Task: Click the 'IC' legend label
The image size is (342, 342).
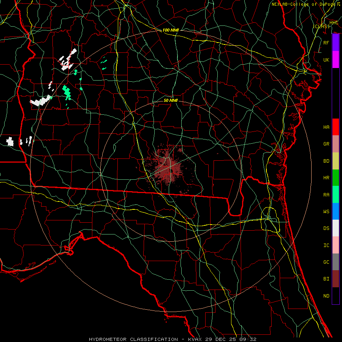Action: click(x=326, y=245)
